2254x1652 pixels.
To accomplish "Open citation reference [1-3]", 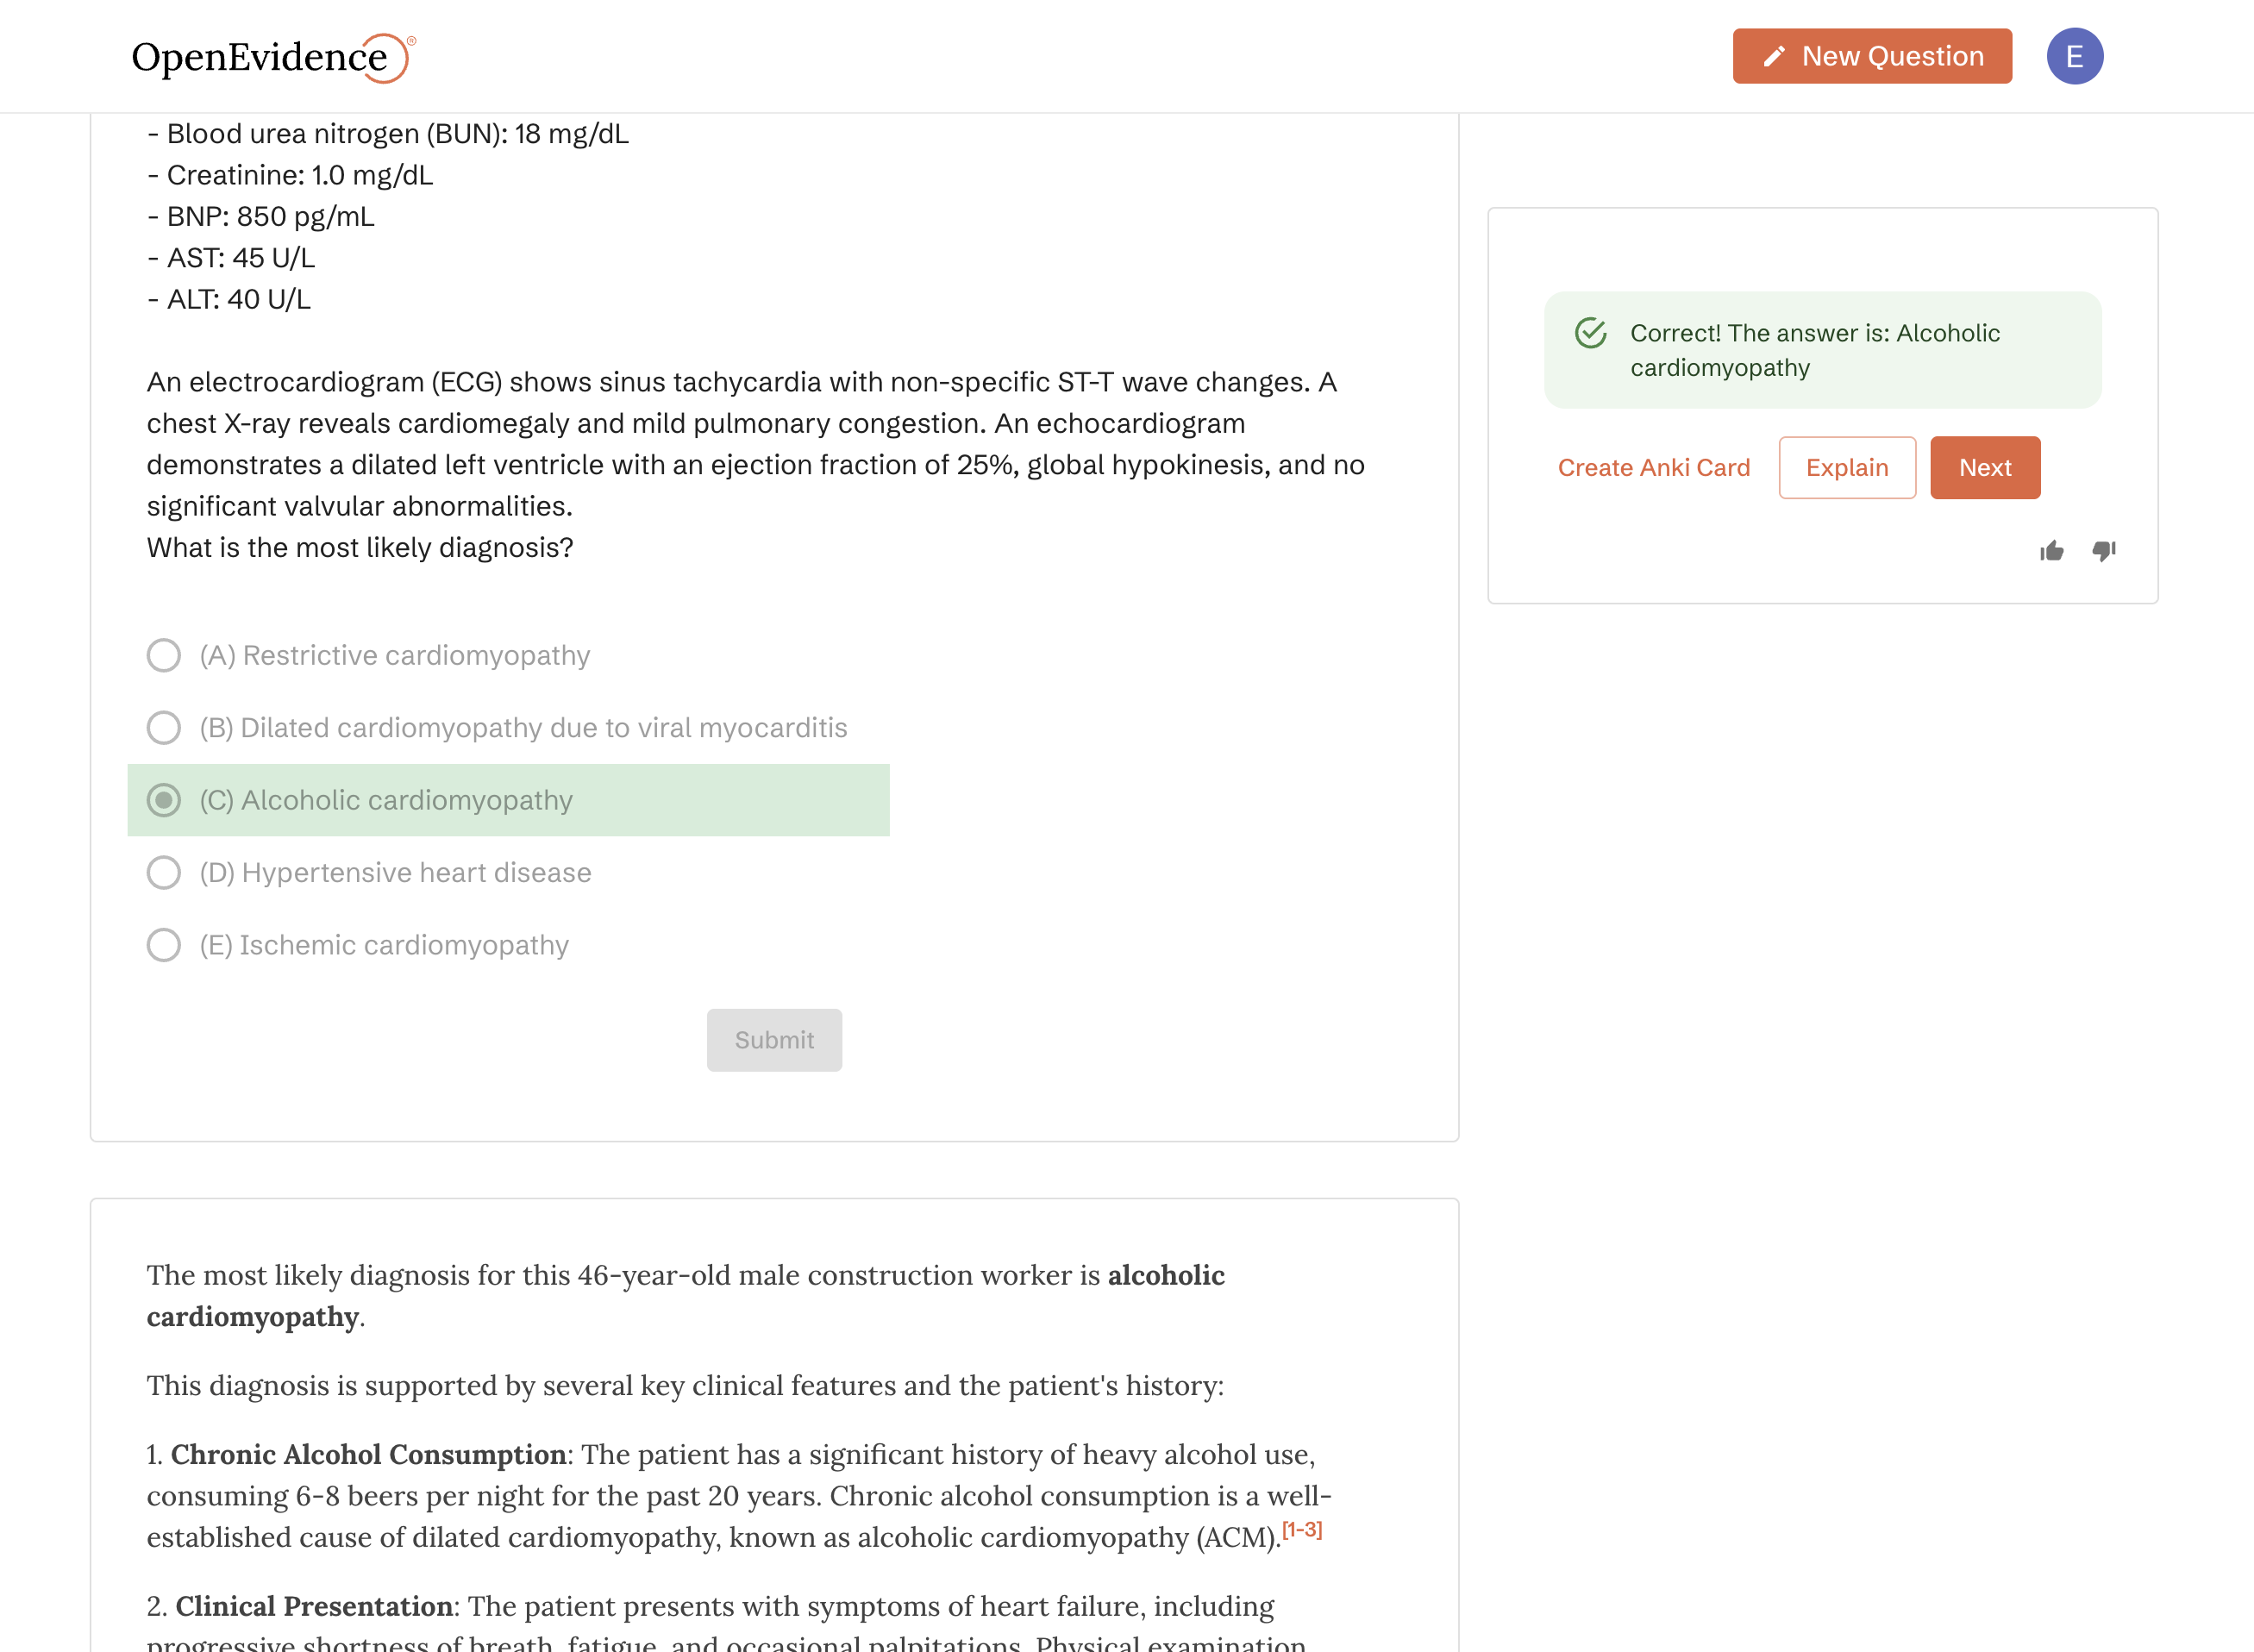I will [1301, 1528].
